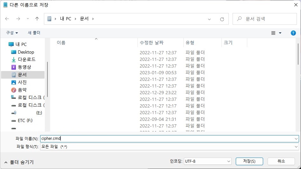The height and width of the screenshot is (169, 301).
Task: Open the address bar history dropdown
Action: tap(209, 19)
